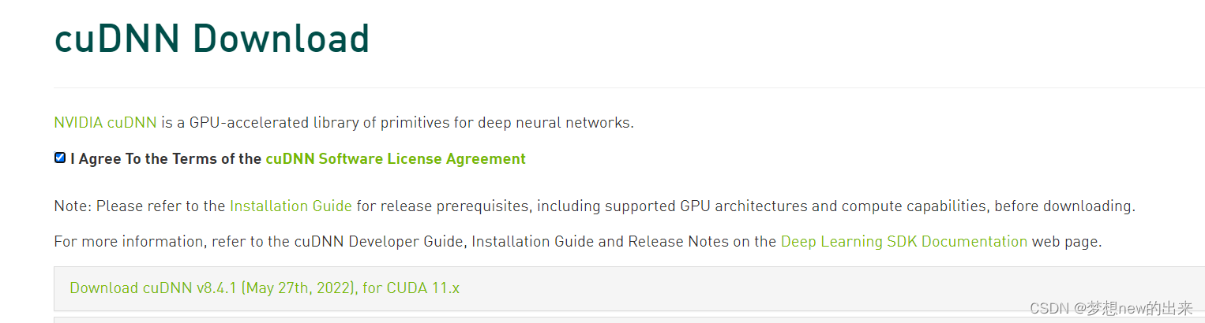Click the 'I Agree To the Terms' label
This screenshot has width=1205, height=323.
tap(166, 158)
